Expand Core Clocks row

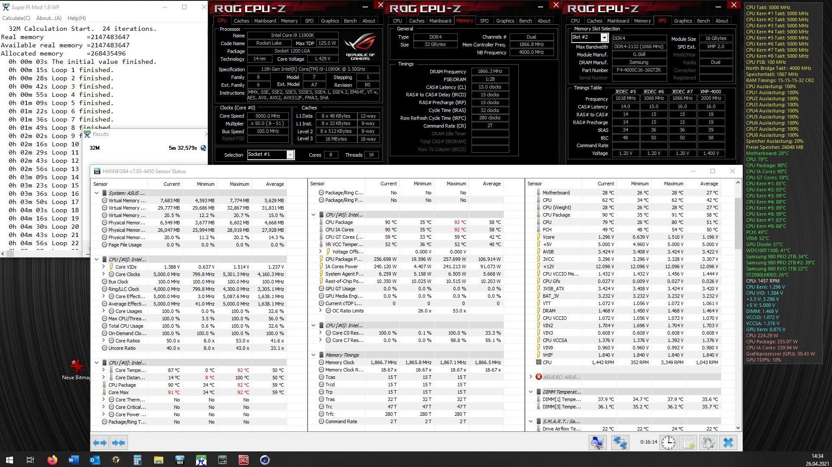[x=104, y=274]
